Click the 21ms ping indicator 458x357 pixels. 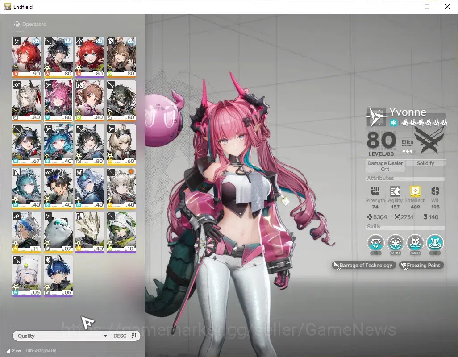(13, 351)
